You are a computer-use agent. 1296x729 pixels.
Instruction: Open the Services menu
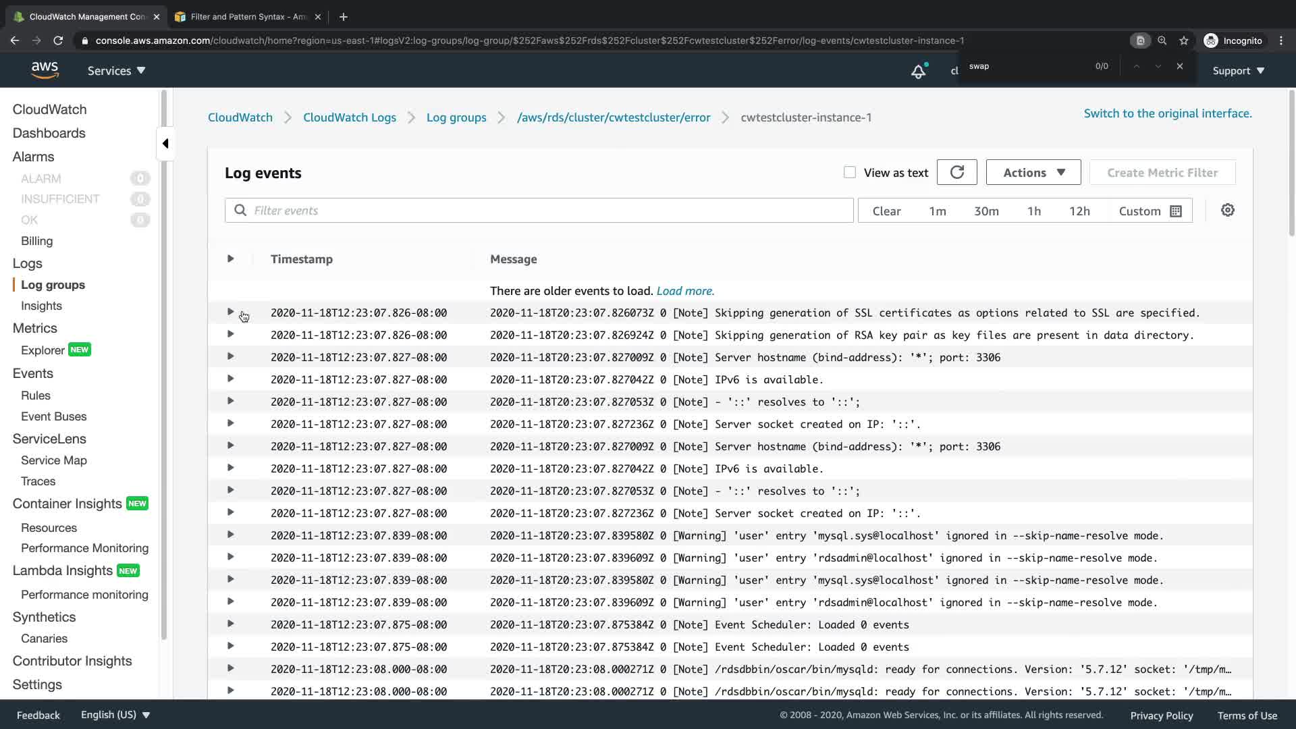pos(116,71)
